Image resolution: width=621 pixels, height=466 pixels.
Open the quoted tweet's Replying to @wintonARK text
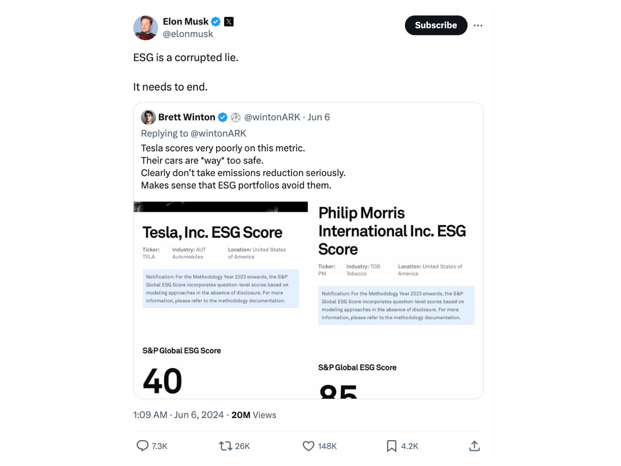194,134
